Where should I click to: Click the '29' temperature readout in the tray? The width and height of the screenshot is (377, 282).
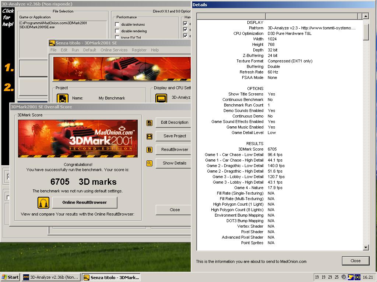[330, 277]
